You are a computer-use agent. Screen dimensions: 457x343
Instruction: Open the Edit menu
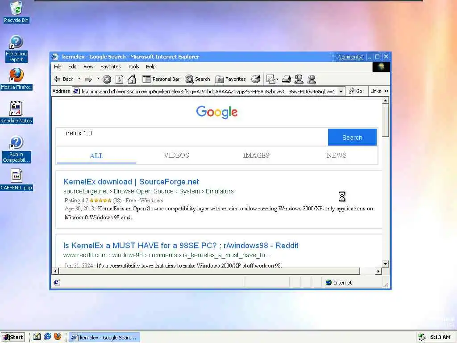[x=72, y=67]
